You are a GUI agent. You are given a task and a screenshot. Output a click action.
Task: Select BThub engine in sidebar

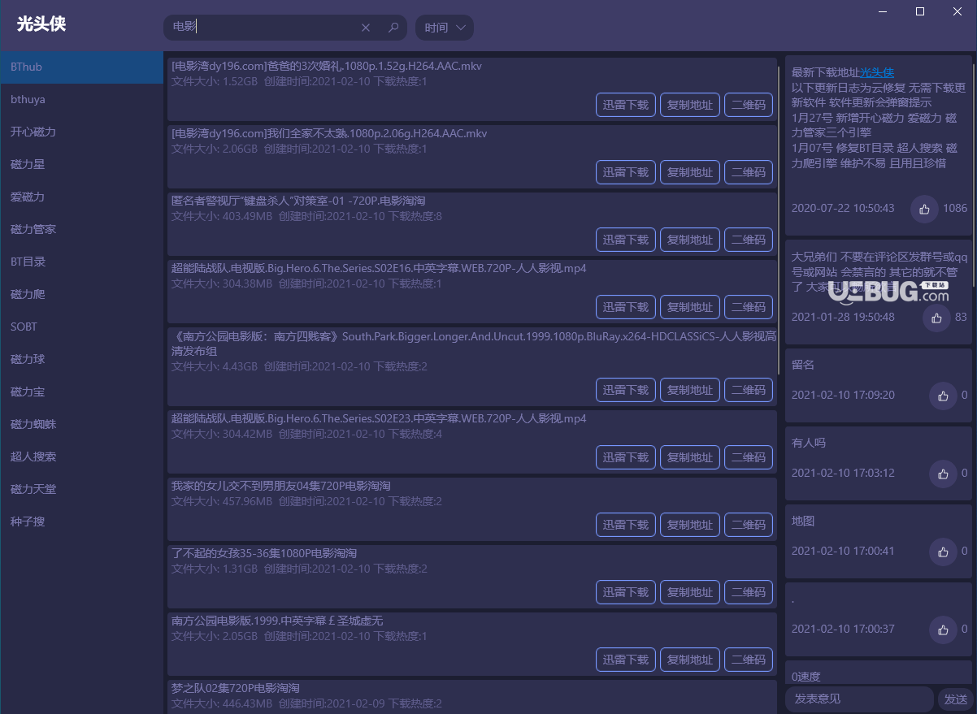click(x=81, y=67)
